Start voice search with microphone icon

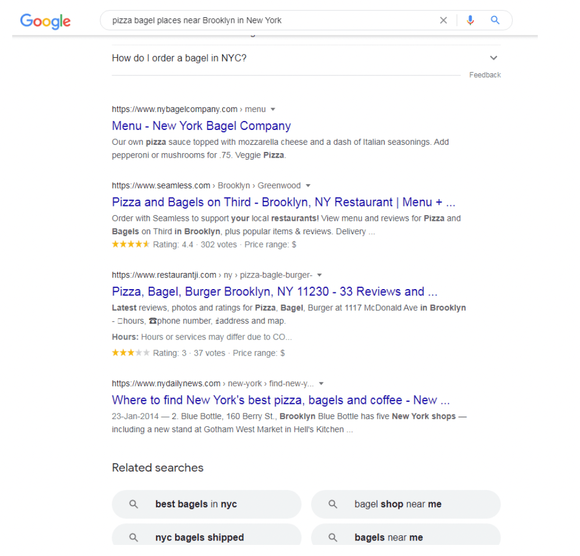tap(471, 21)
